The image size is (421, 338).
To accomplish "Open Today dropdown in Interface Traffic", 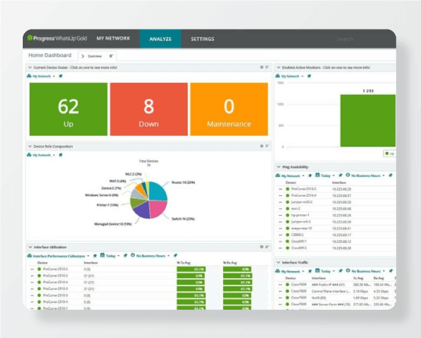I will click(325, 271).
